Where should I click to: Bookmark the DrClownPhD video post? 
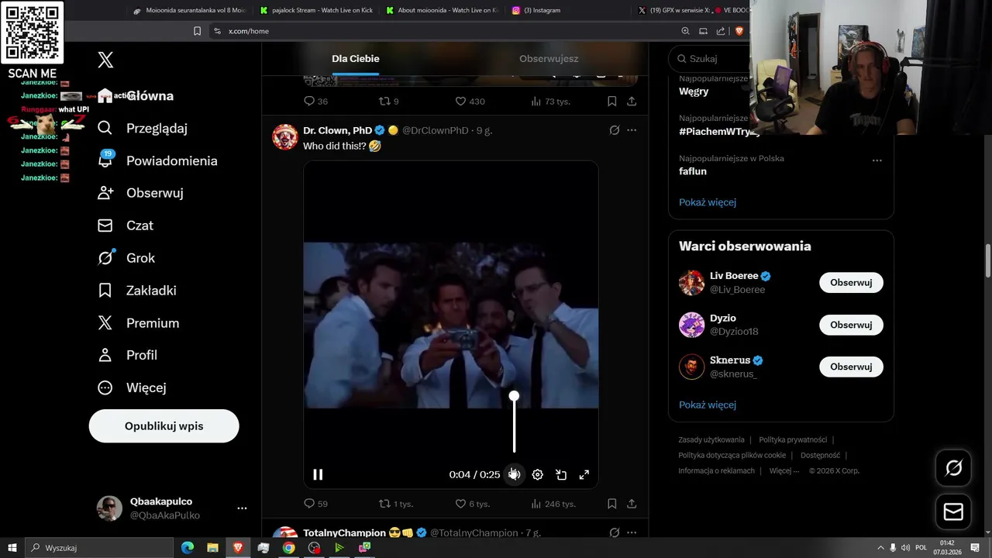coord(611,504)
